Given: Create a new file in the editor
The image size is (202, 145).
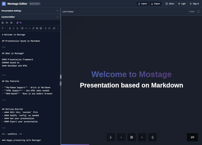Looking at the screenshot, I should tap(3, 23).
